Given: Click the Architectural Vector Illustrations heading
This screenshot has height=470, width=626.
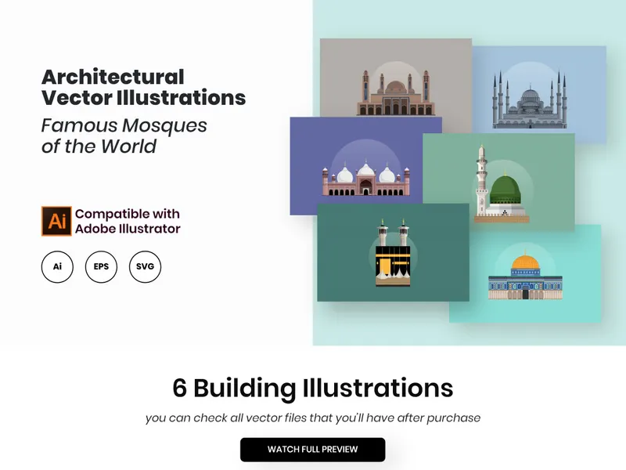Looking at the screenshot, I should (x=143, y=88).
